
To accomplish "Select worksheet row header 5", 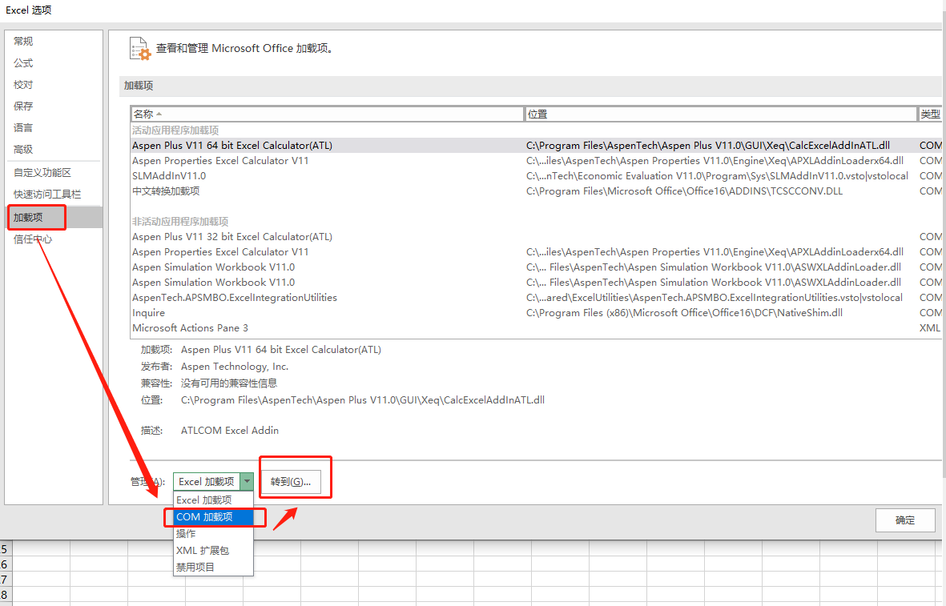I will (6, 548).
